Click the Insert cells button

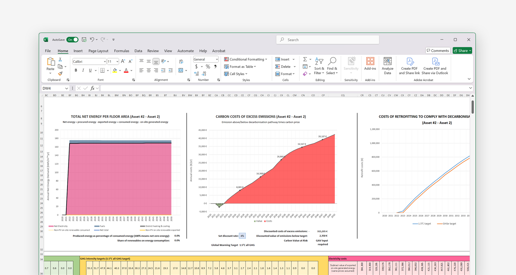(282, 59)
